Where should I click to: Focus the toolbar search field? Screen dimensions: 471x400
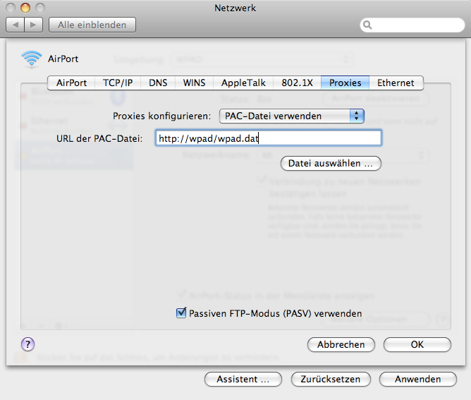tap(412, 25)
